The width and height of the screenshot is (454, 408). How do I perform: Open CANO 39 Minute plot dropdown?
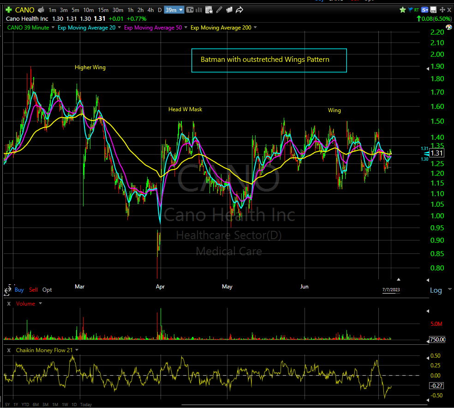pos(53,28)
